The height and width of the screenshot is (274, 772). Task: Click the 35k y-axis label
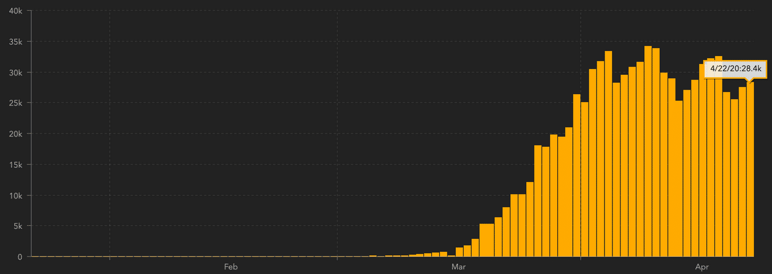(x=15, y=42)
